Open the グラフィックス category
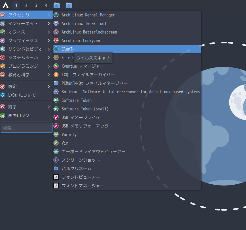Viewport: 246px width, 230px height. pos(27,40)
